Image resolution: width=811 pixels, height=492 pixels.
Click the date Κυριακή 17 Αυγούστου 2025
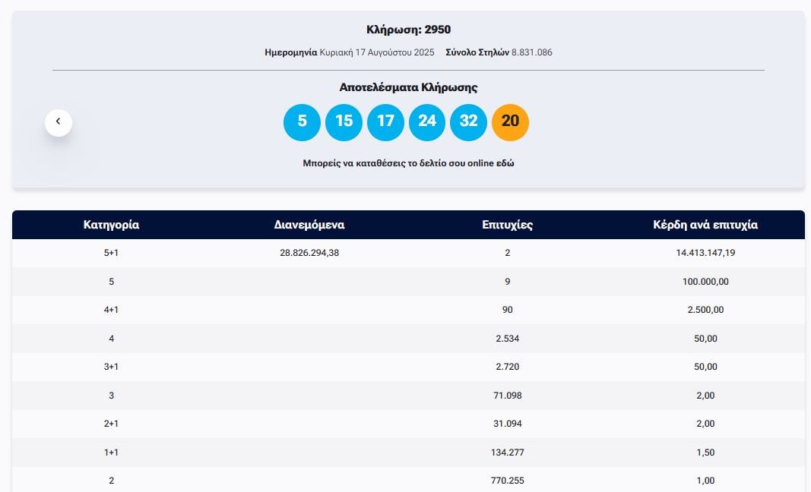tap(377, 52)
